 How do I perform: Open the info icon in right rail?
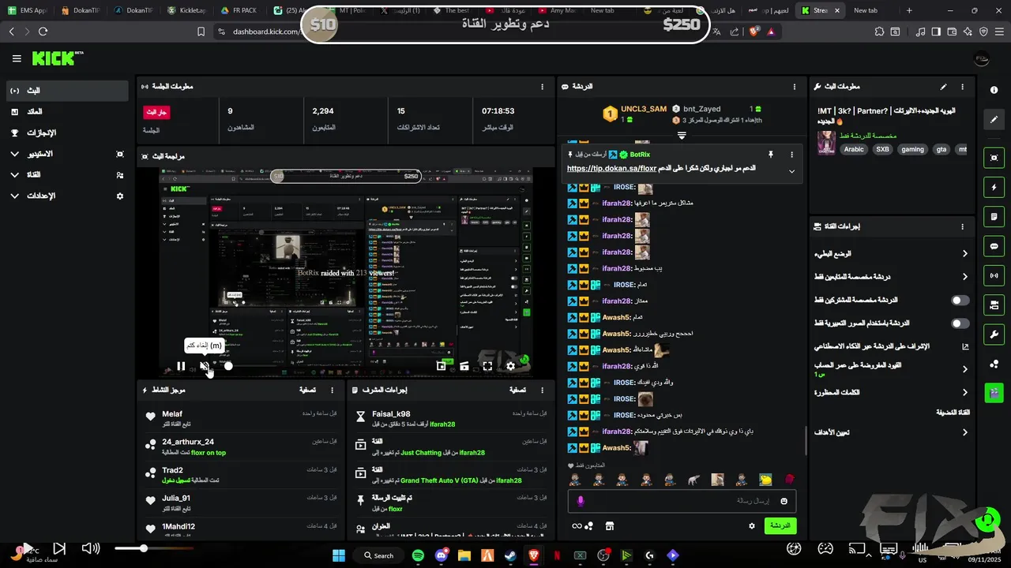pos(994,90)
